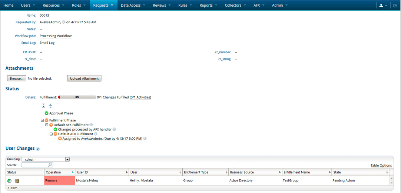Open the Admin menu

[279, 5]
